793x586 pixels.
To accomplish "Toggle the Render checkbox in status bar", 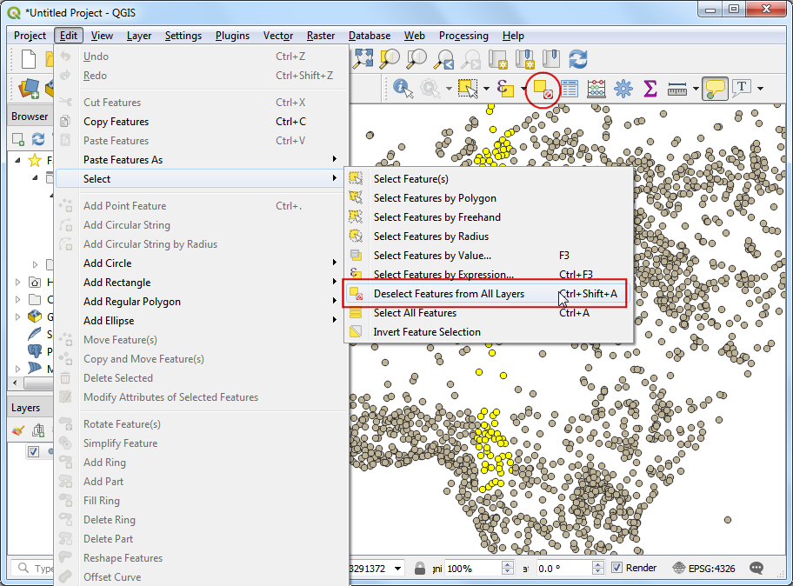I will click(x=617, y=568).
